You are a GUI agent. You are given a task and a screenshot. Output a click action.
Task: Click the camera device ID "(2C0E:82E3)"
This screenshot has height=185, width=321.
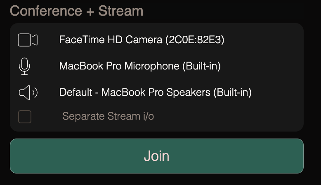194,40
